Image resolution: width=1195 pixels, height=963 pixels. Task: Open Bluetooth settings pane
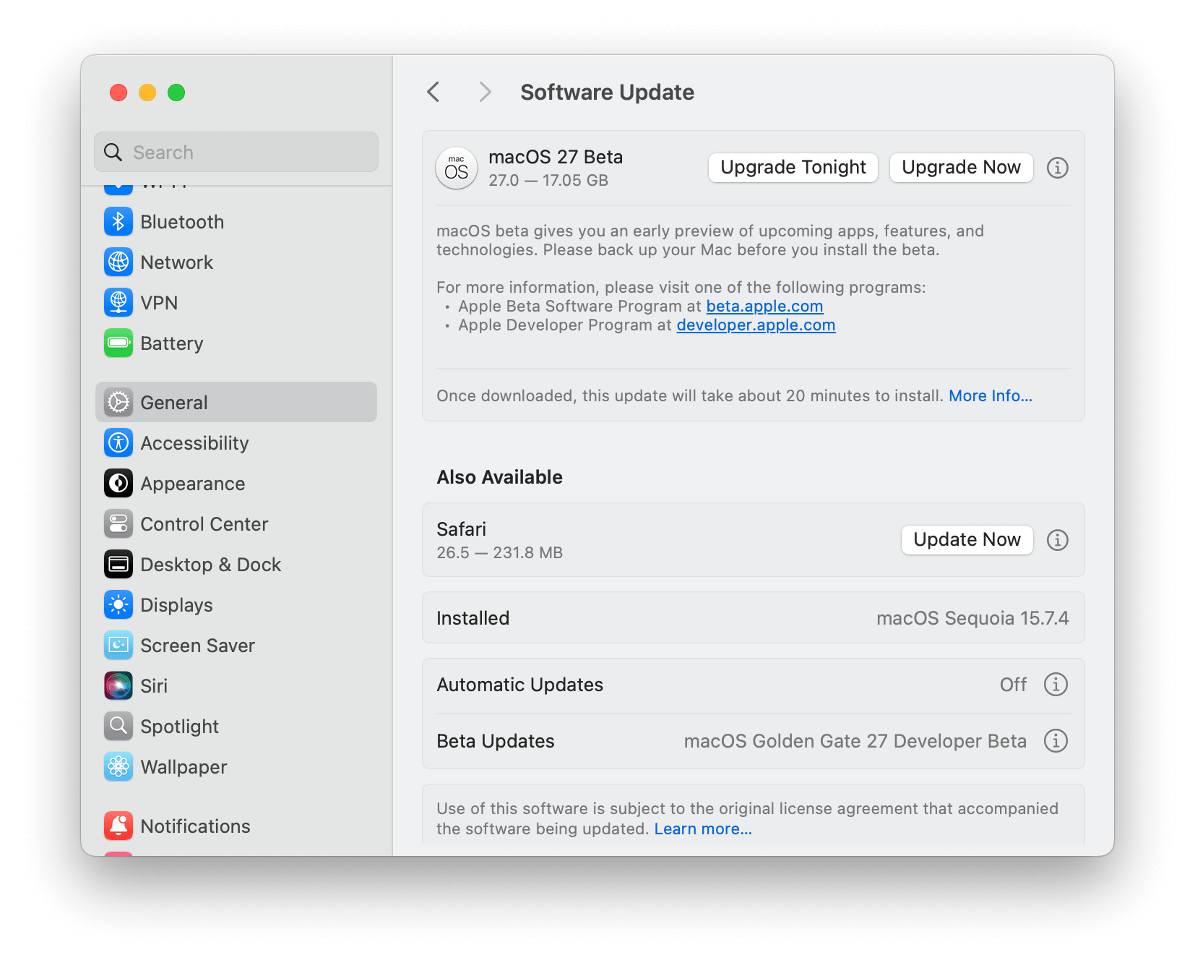(182, 222)
